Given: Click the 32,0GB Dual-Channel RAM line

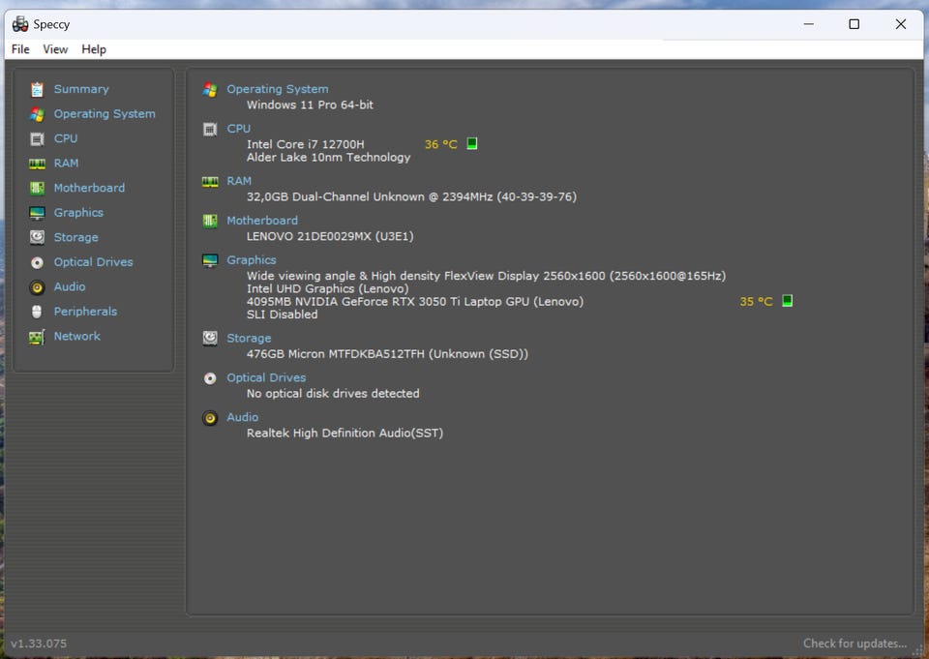Looking at the screenshot, I should pos(411,196).
